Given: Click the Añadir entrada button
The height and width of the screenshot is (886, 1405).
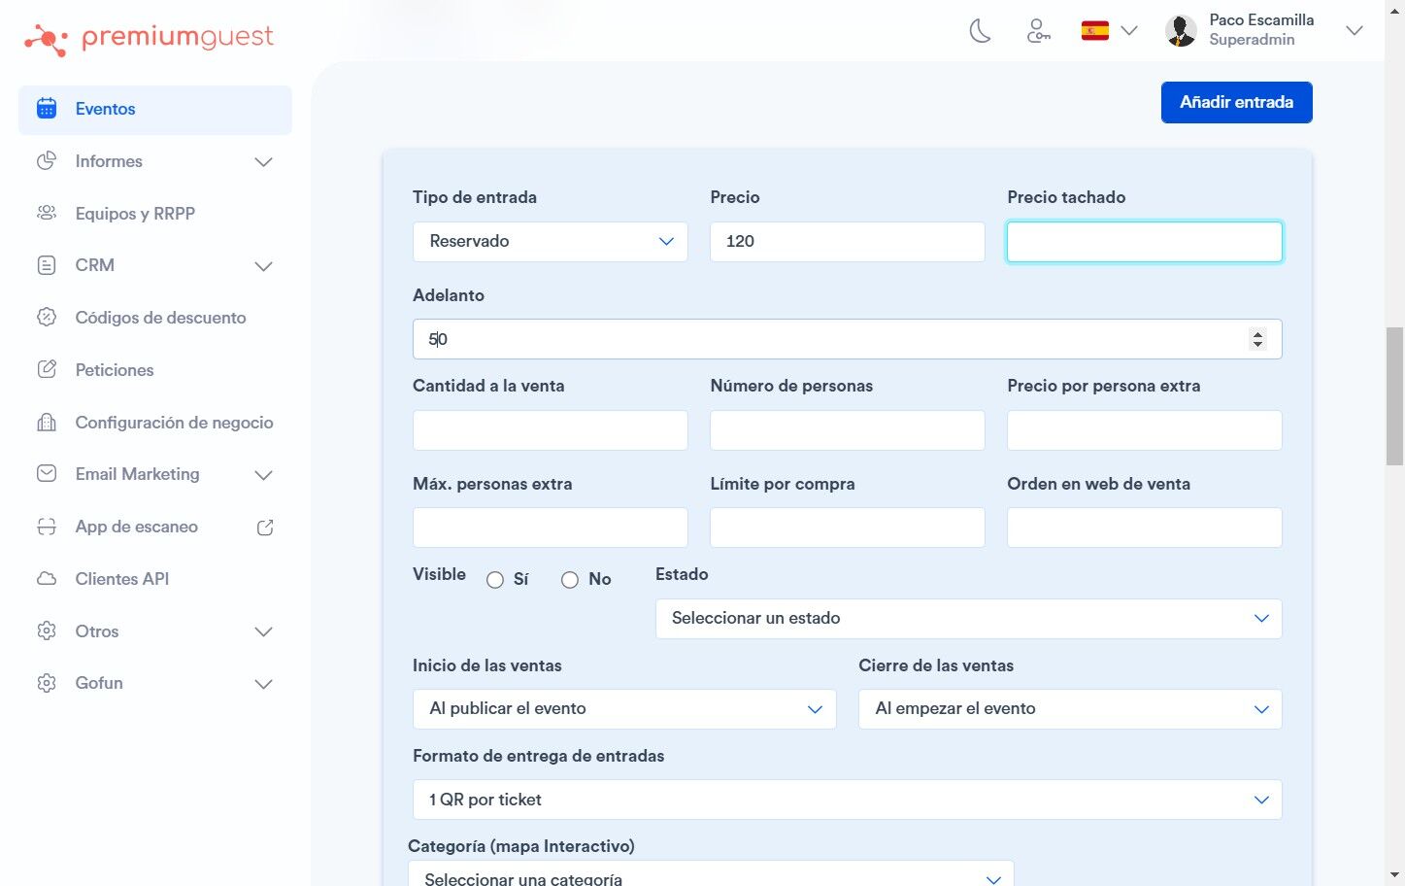Looking at the screenshot, I should [1237, 102].
